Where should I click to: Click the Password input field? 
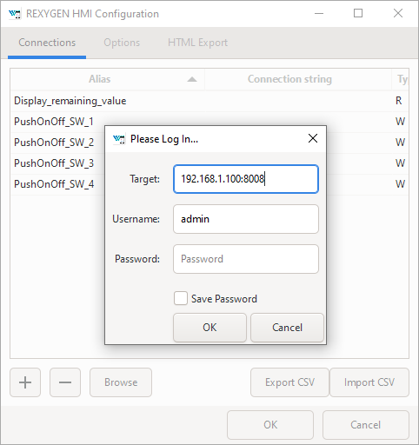tap(246, 259)
